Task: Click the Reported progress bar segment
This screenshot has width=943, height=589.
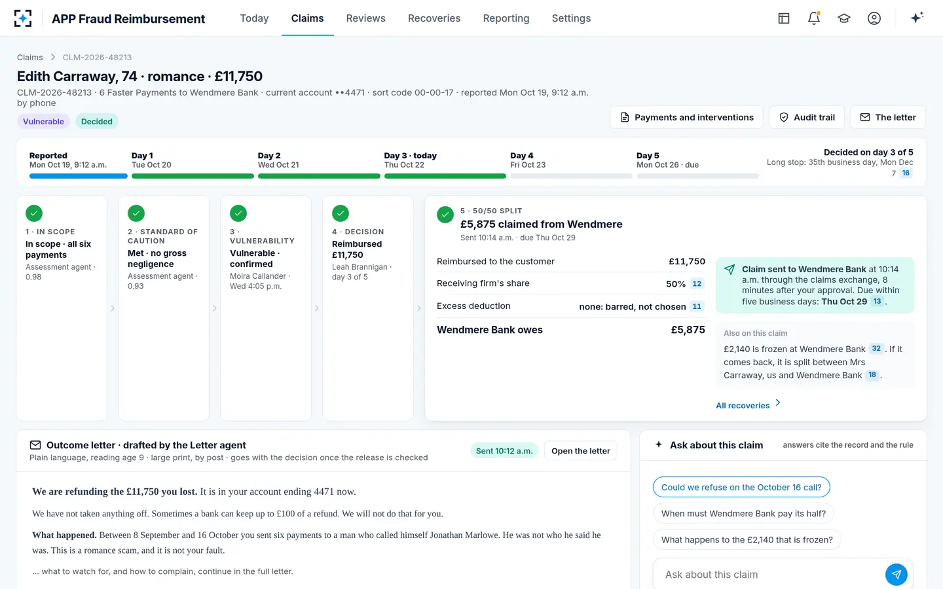Action: (79, 176)
